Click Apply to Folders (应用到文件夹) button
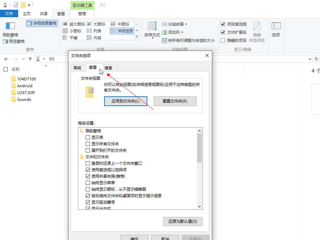Image resolution: width=320 pixels, height=240 pixels. click(126, 101)
